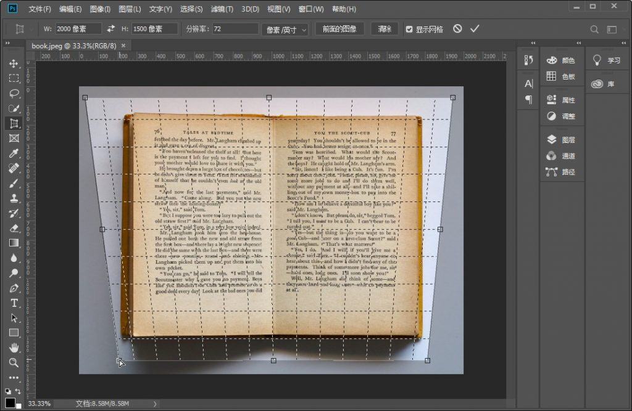Open the search magnifier in options bar
Screen dimensions: 632x411
594,30
